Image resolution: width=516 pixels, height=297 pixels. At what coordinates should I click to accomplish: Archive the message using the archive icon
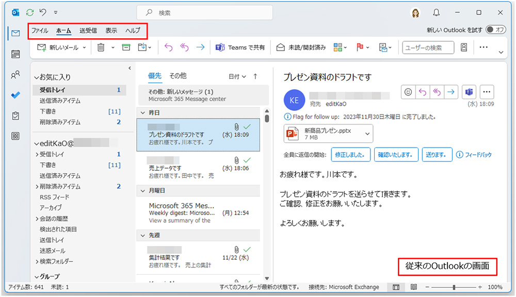(125, 47)
